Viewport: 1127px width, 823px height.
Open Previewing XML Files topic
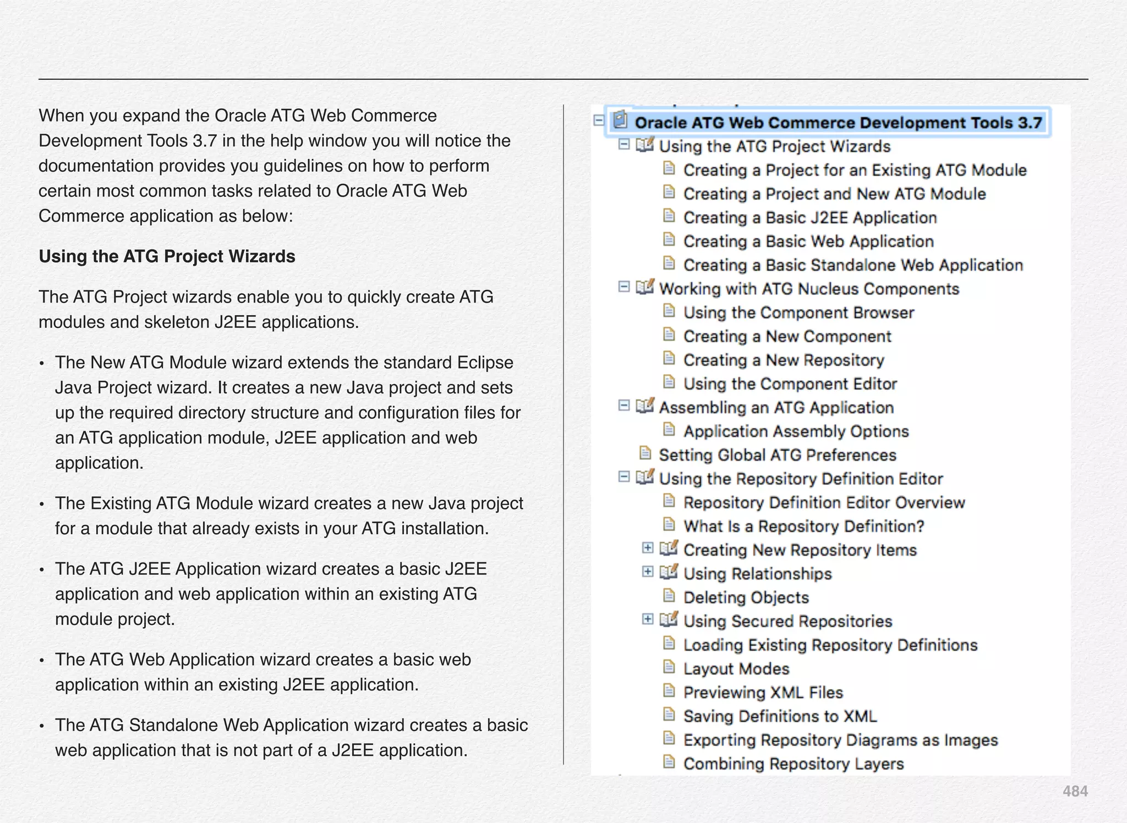[x=763, y=692]
